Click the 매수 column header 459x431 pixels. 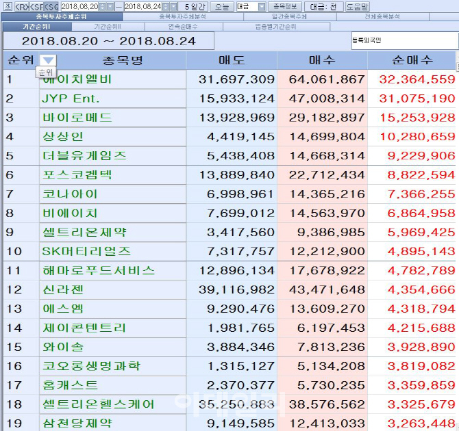[322, 60]
